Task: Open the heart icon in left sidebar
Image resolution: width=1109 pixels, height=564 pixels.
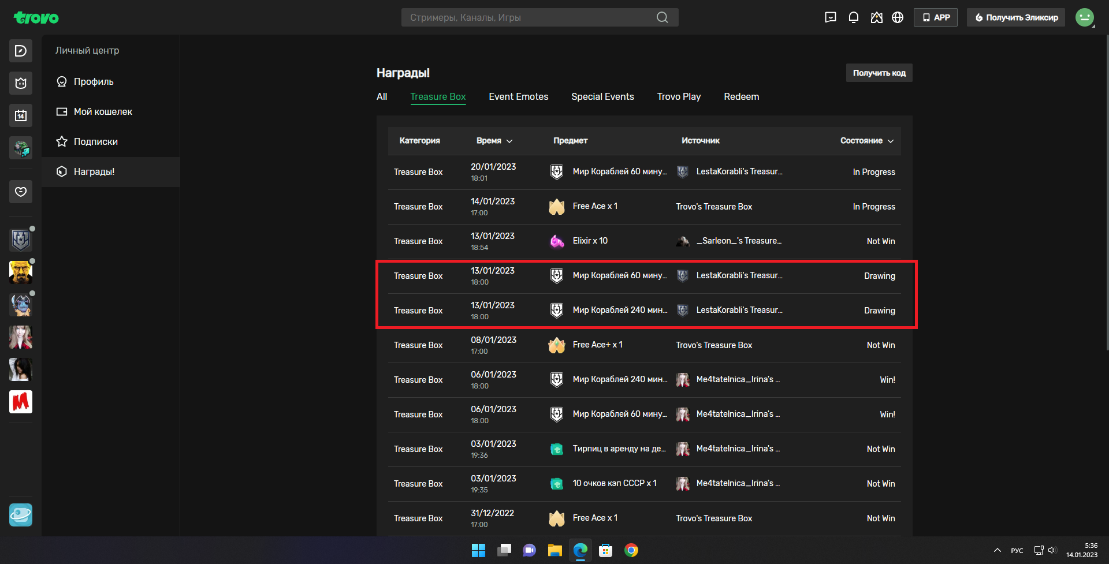Action: [21, 192]
